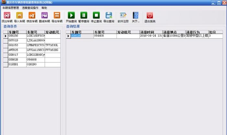The image size is (227, 135).
Task: Click the 导出查询 (Export Query) save icon
Action: [x=109, y=15]
